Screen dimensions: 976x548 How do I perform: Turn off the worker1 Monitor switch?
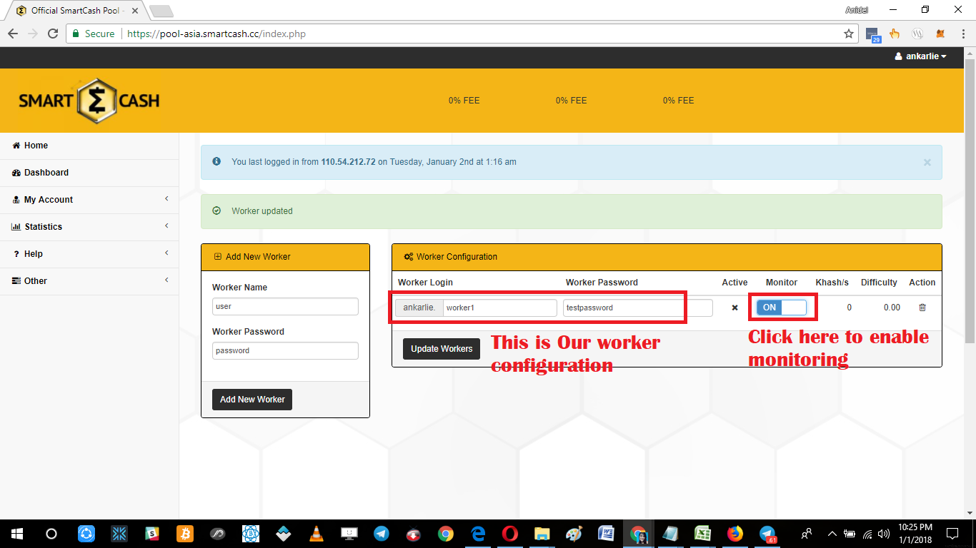782,308
